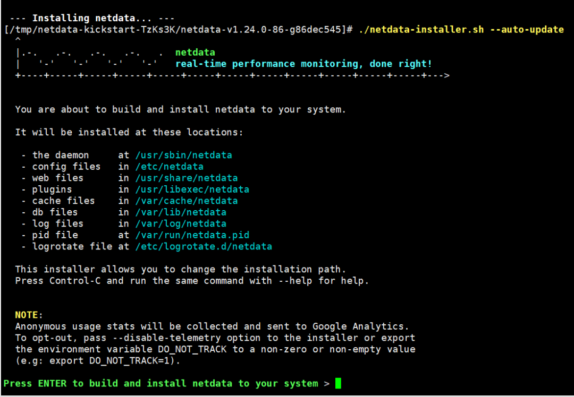The image size is (574, 397).
Task: Click the /var/cache/netdata path
Action: tap(186, 201)
